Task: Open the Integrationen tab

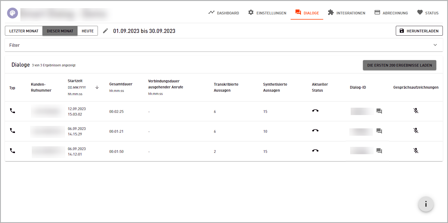Action: 347,13
